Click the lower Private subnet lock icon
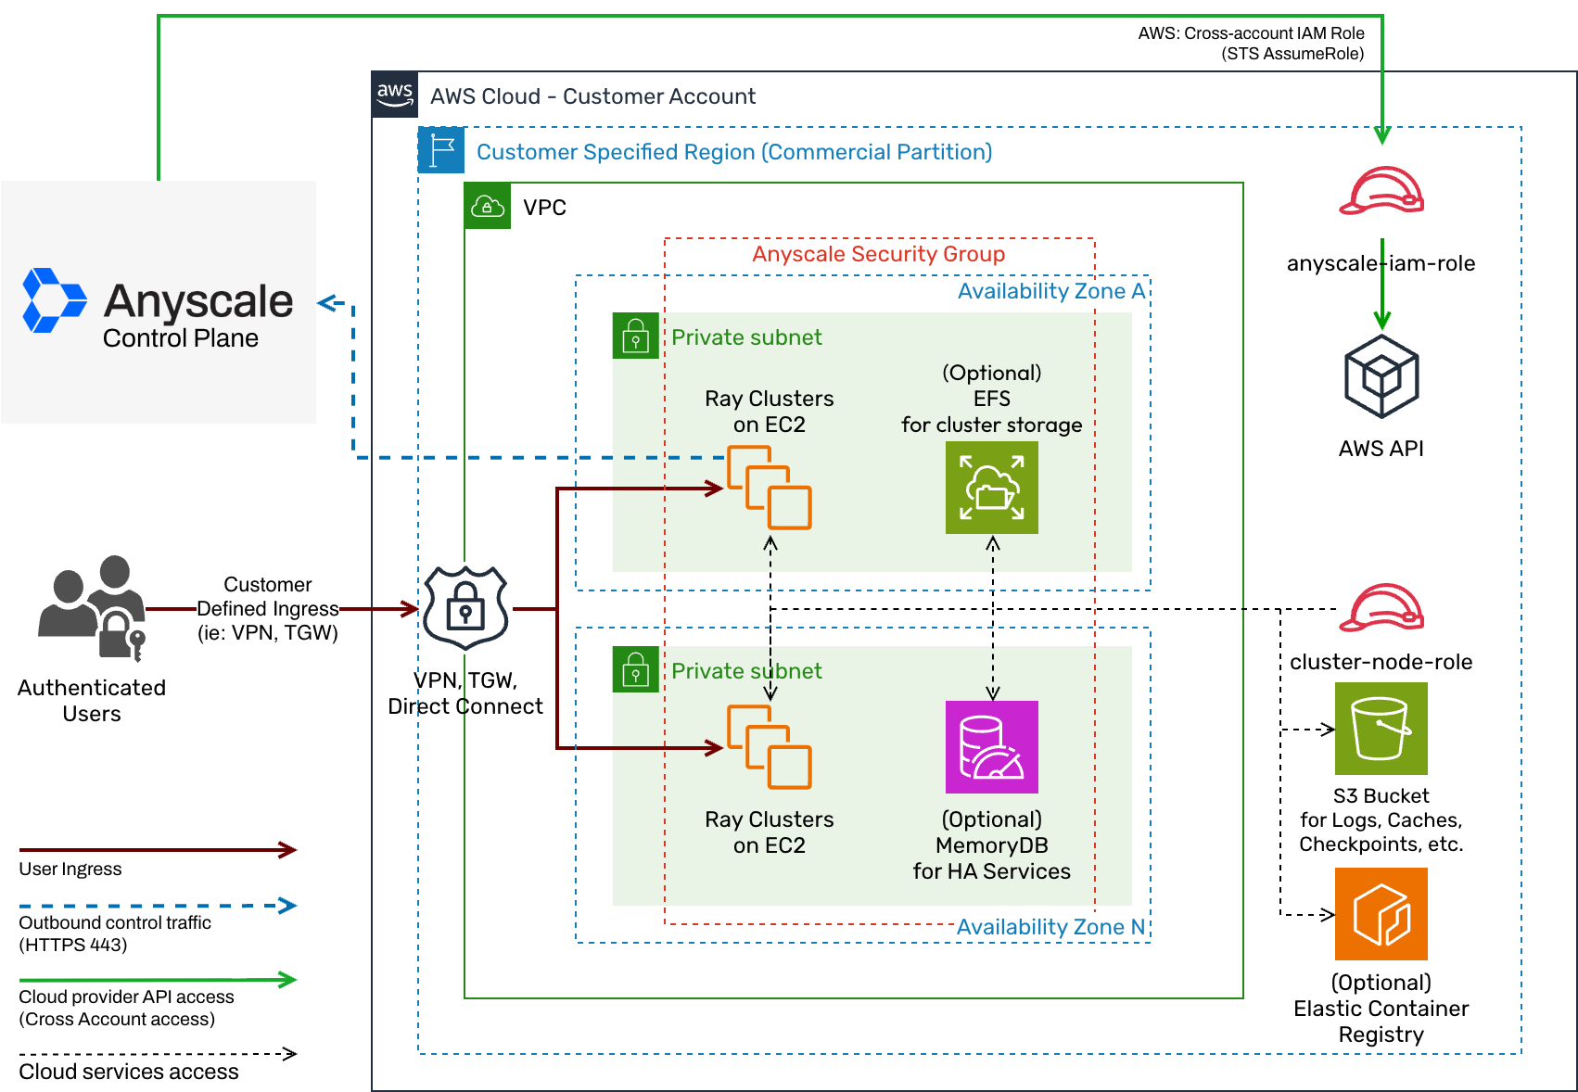 click(635, 670)
